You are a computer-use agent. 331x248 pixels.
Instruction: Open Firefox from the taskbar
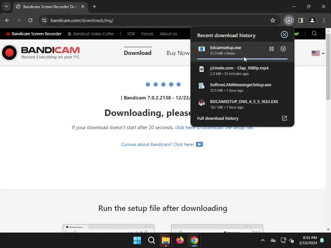(180, 240)
